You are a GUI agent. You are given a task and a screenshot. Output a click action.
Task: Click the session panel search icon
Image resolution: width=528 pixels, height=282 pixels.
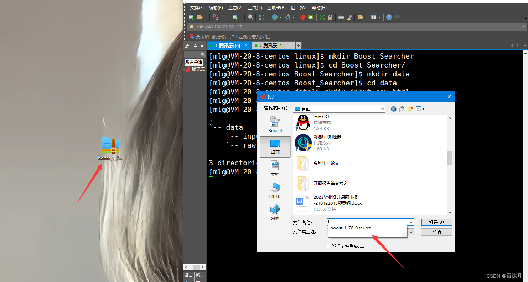tap(203, 54)
